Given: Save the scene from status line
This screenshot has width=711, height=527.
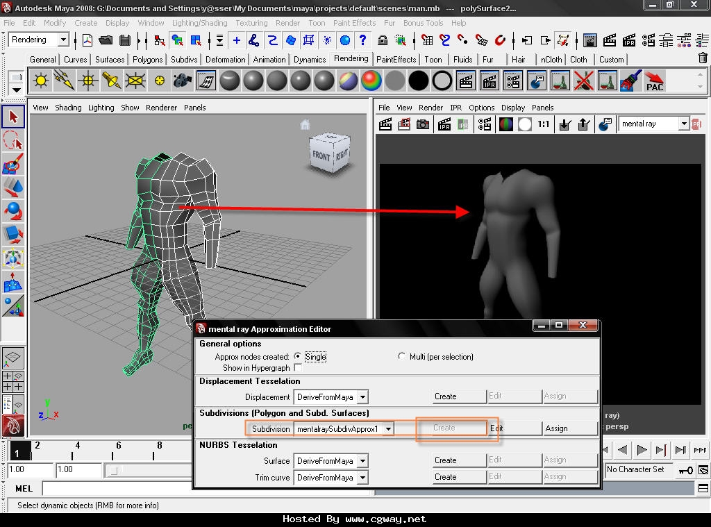Looking at the screenshot, I should click(x=125, y=40).
